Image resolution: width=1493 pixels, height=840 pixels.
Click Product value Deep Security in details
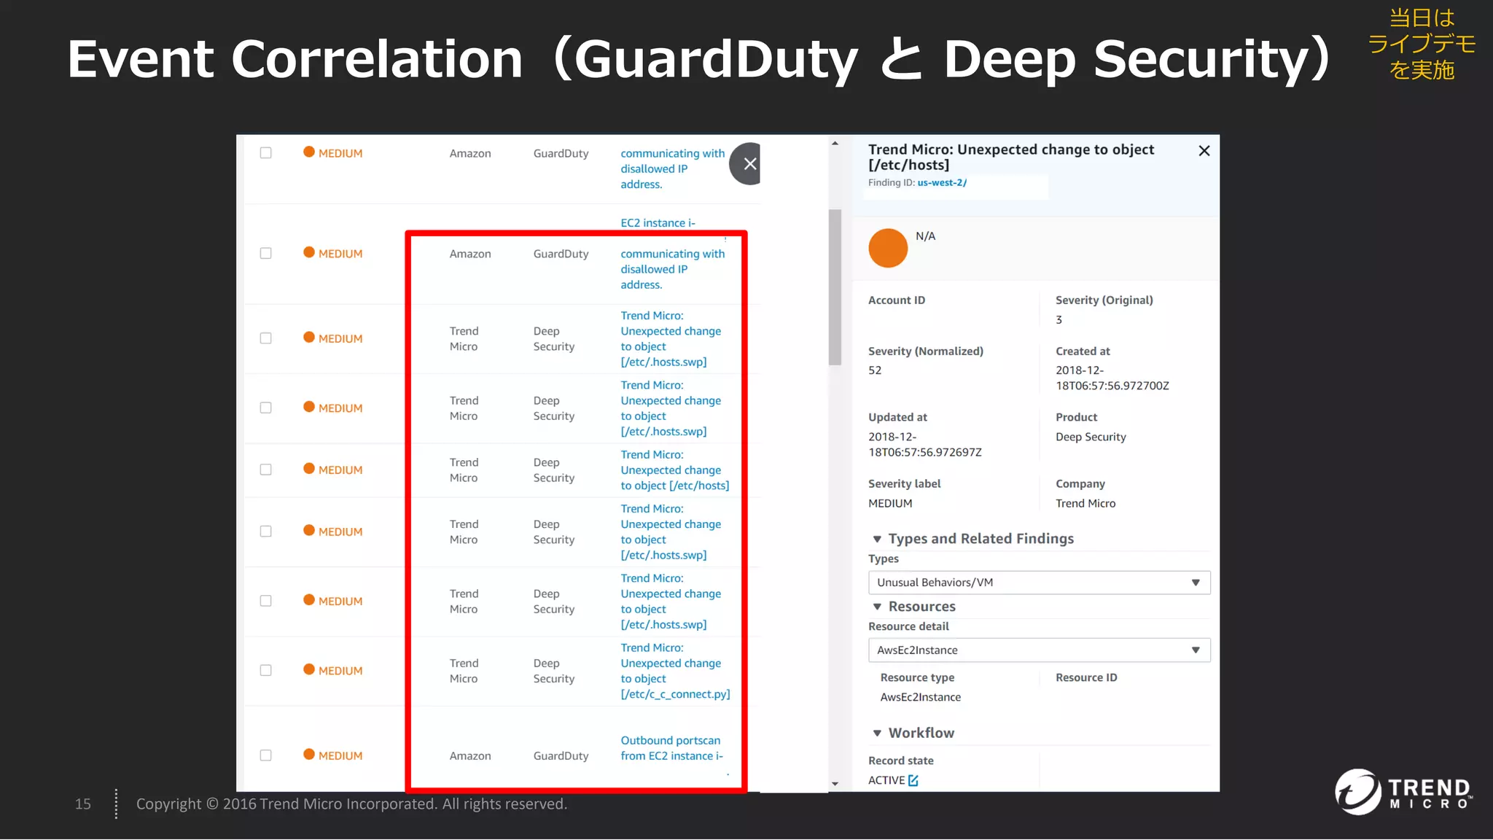pyautogui.click(x=1091, y=437)
